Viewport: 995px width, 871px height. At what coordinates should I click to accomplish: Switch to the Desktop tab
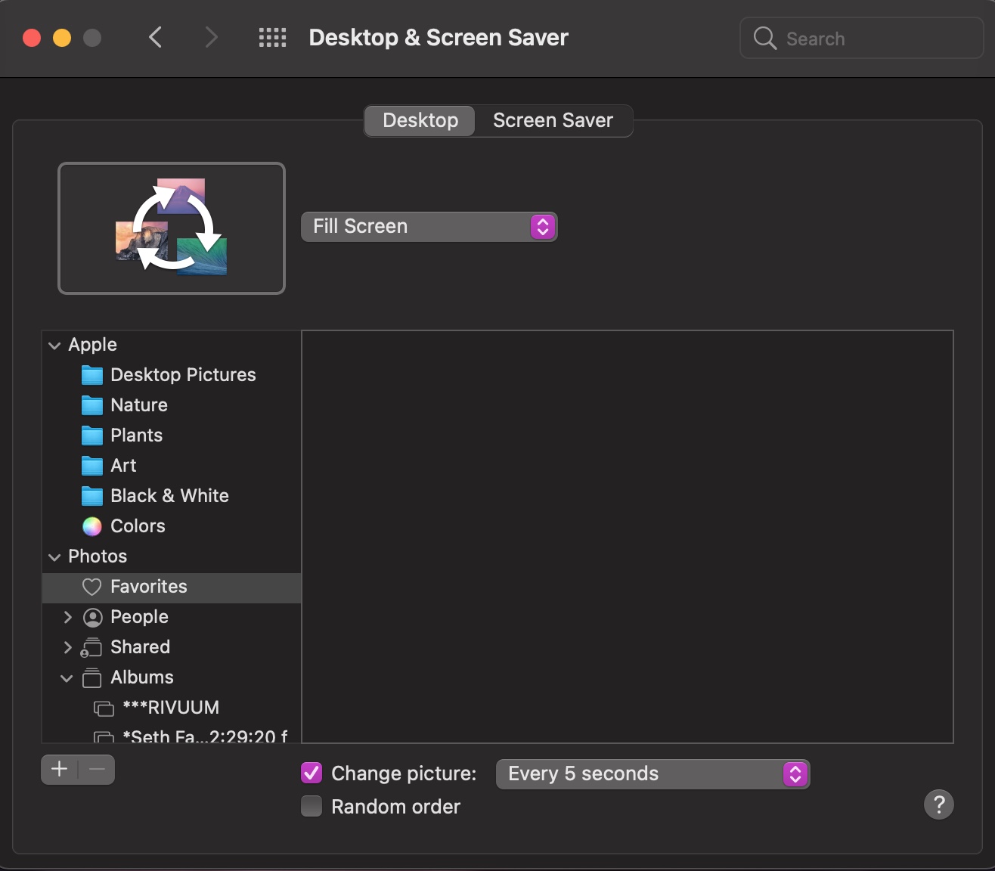coord(420,120)
